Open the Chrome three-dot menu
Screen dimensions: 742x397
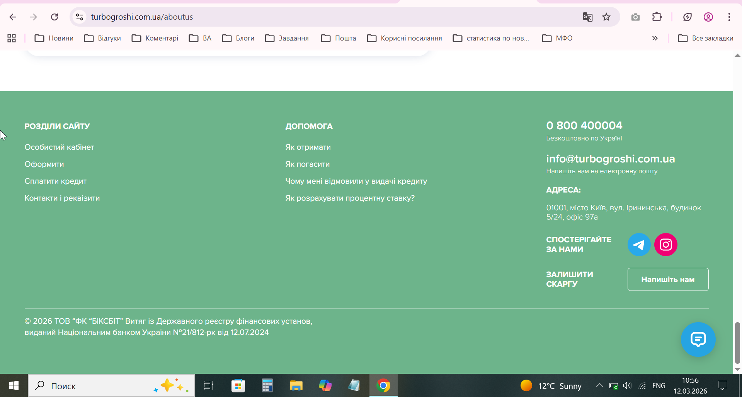(x=729, y=17)
